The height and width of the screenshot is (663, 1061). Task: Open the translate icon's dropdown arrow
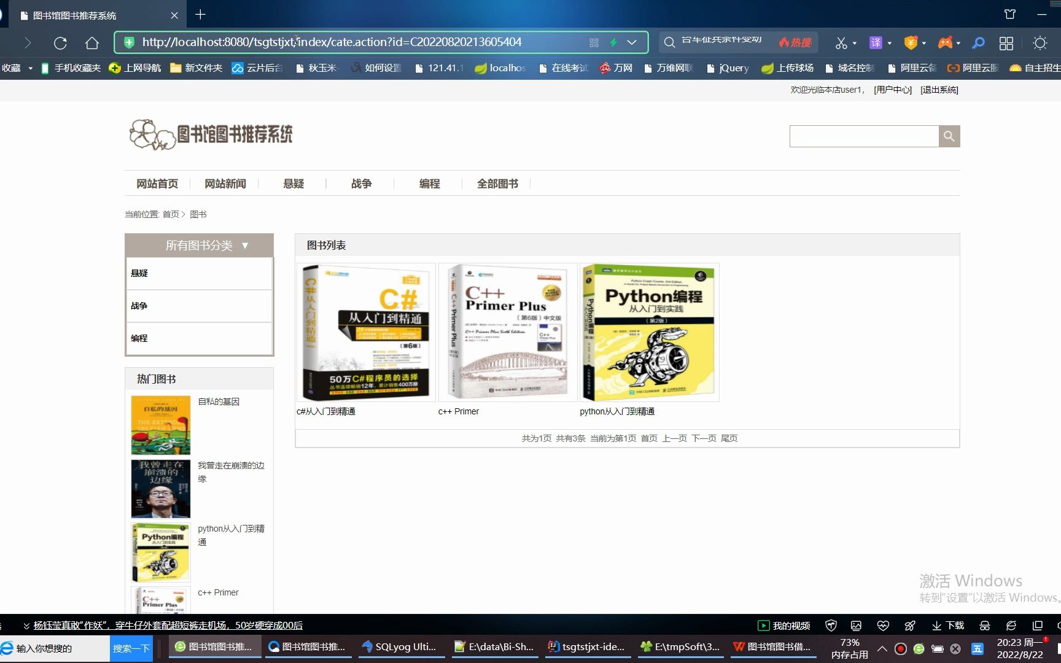tap(891, 43)
